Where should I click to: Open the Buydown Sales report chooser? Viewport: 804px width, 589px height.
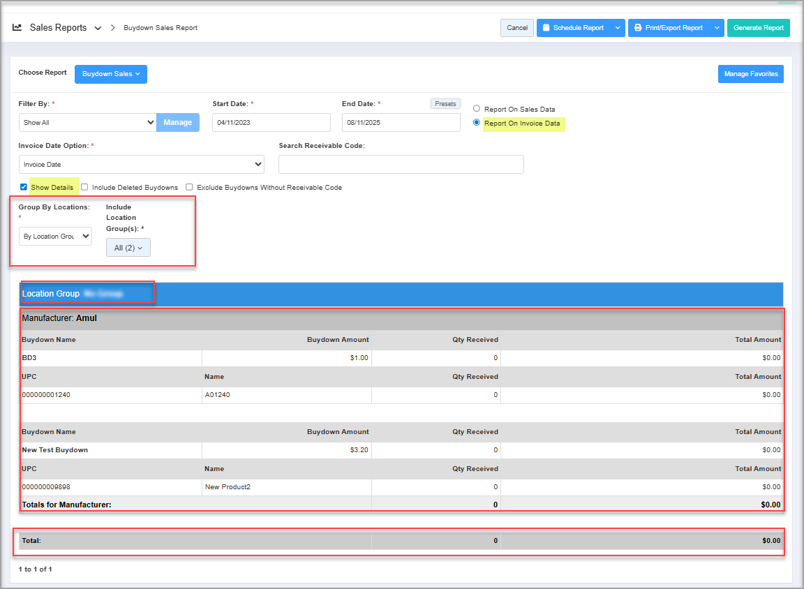click(x=111, y=74)
